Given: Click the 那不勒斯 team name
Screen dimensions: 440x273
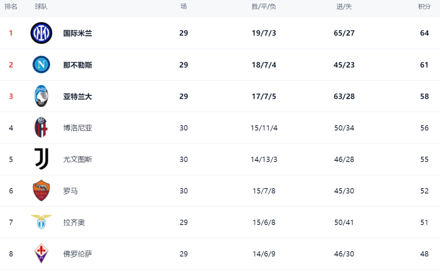Looking at the screenshot, I should pyautogui.click(x=77, y=65).
